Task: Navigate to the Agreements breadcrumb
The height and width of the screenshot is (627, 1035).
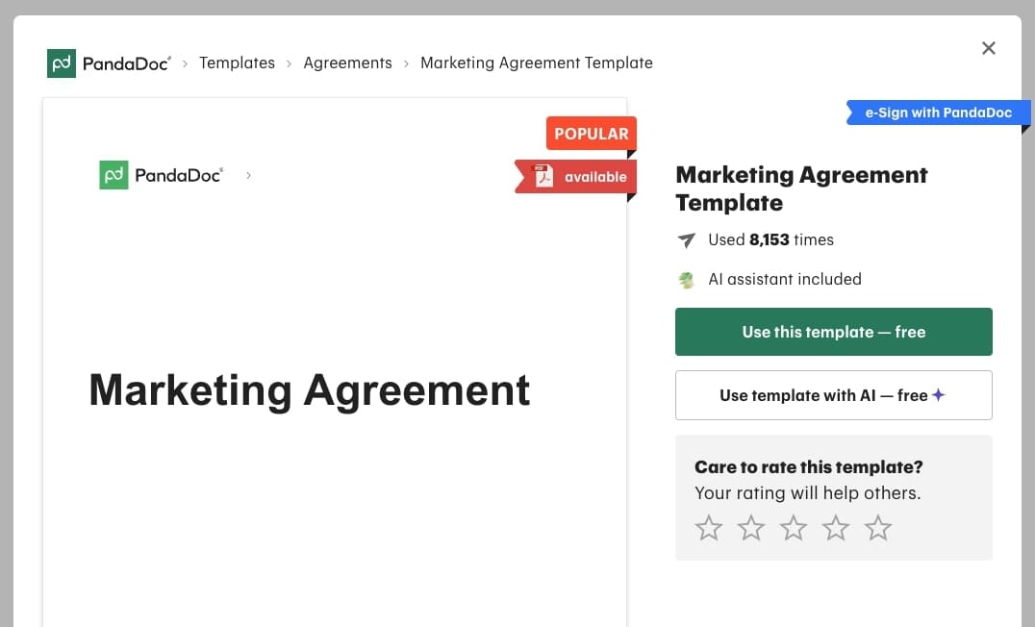Action: [x=347, y=63]
